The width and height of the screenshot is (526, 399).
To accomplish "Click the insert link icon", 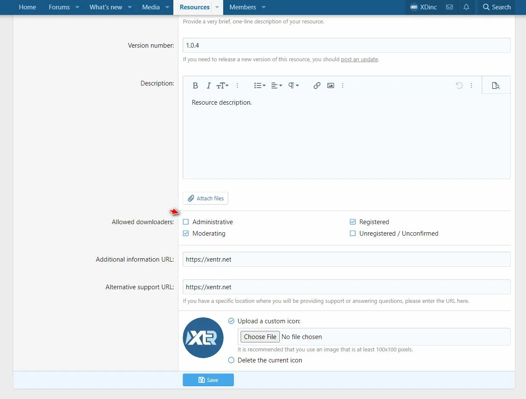I will 317,85.
